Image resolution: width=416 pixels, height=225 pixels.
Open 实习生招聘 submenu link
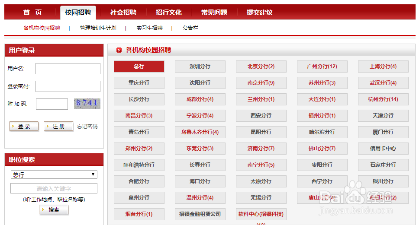149,28
